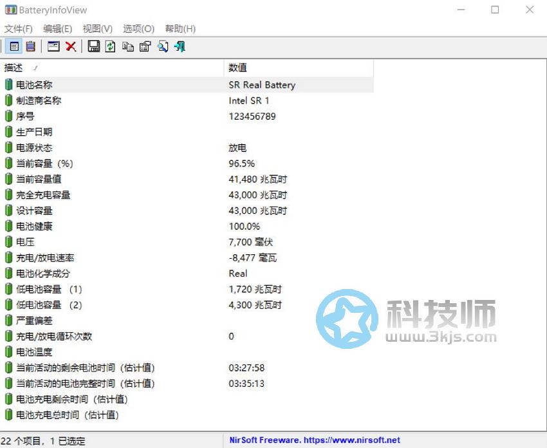This screenshot has width=547, height=448.
Task: Click status bar text '22 个项目, 1 已选定'
Action: tap(43, 441)
